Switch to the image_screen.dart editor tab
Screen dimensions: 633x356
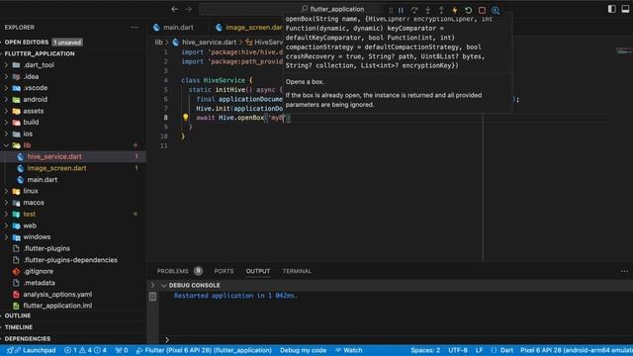tap(254, 28)
